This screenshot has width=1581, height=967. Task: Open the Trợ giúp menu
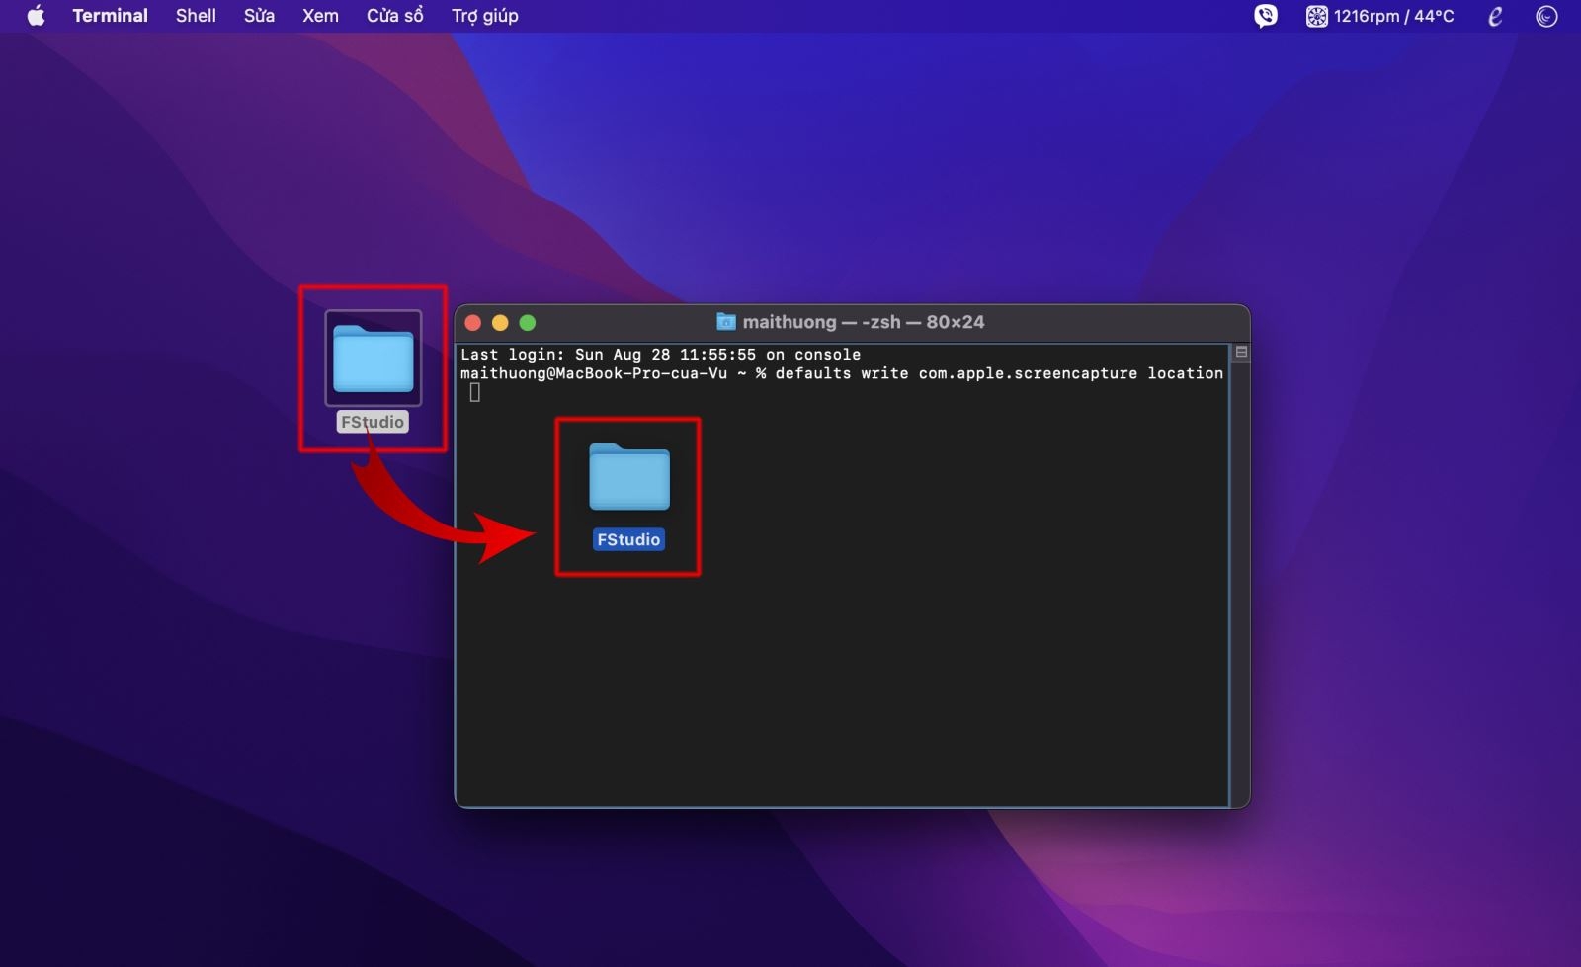(x=484, y=16)
